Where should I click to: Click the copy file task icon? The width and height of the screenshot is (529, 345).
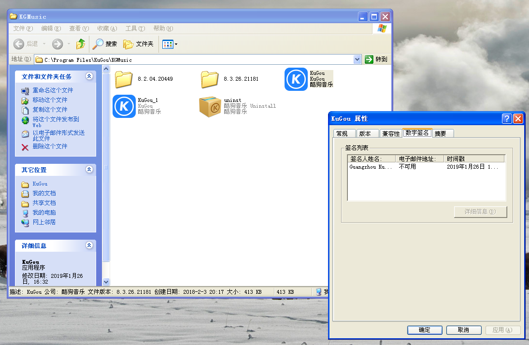pyautogui.click(x=25, y=110)
